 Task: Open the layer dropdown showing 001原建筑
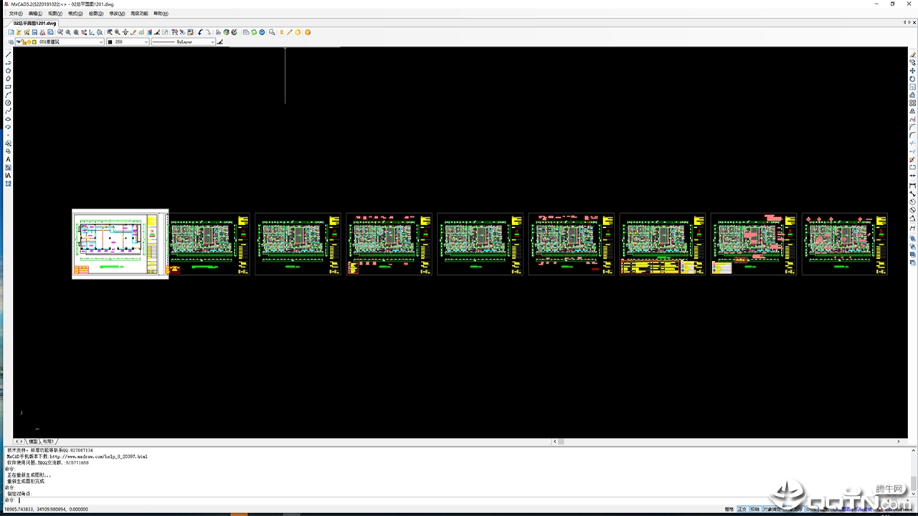click(70, 42)
